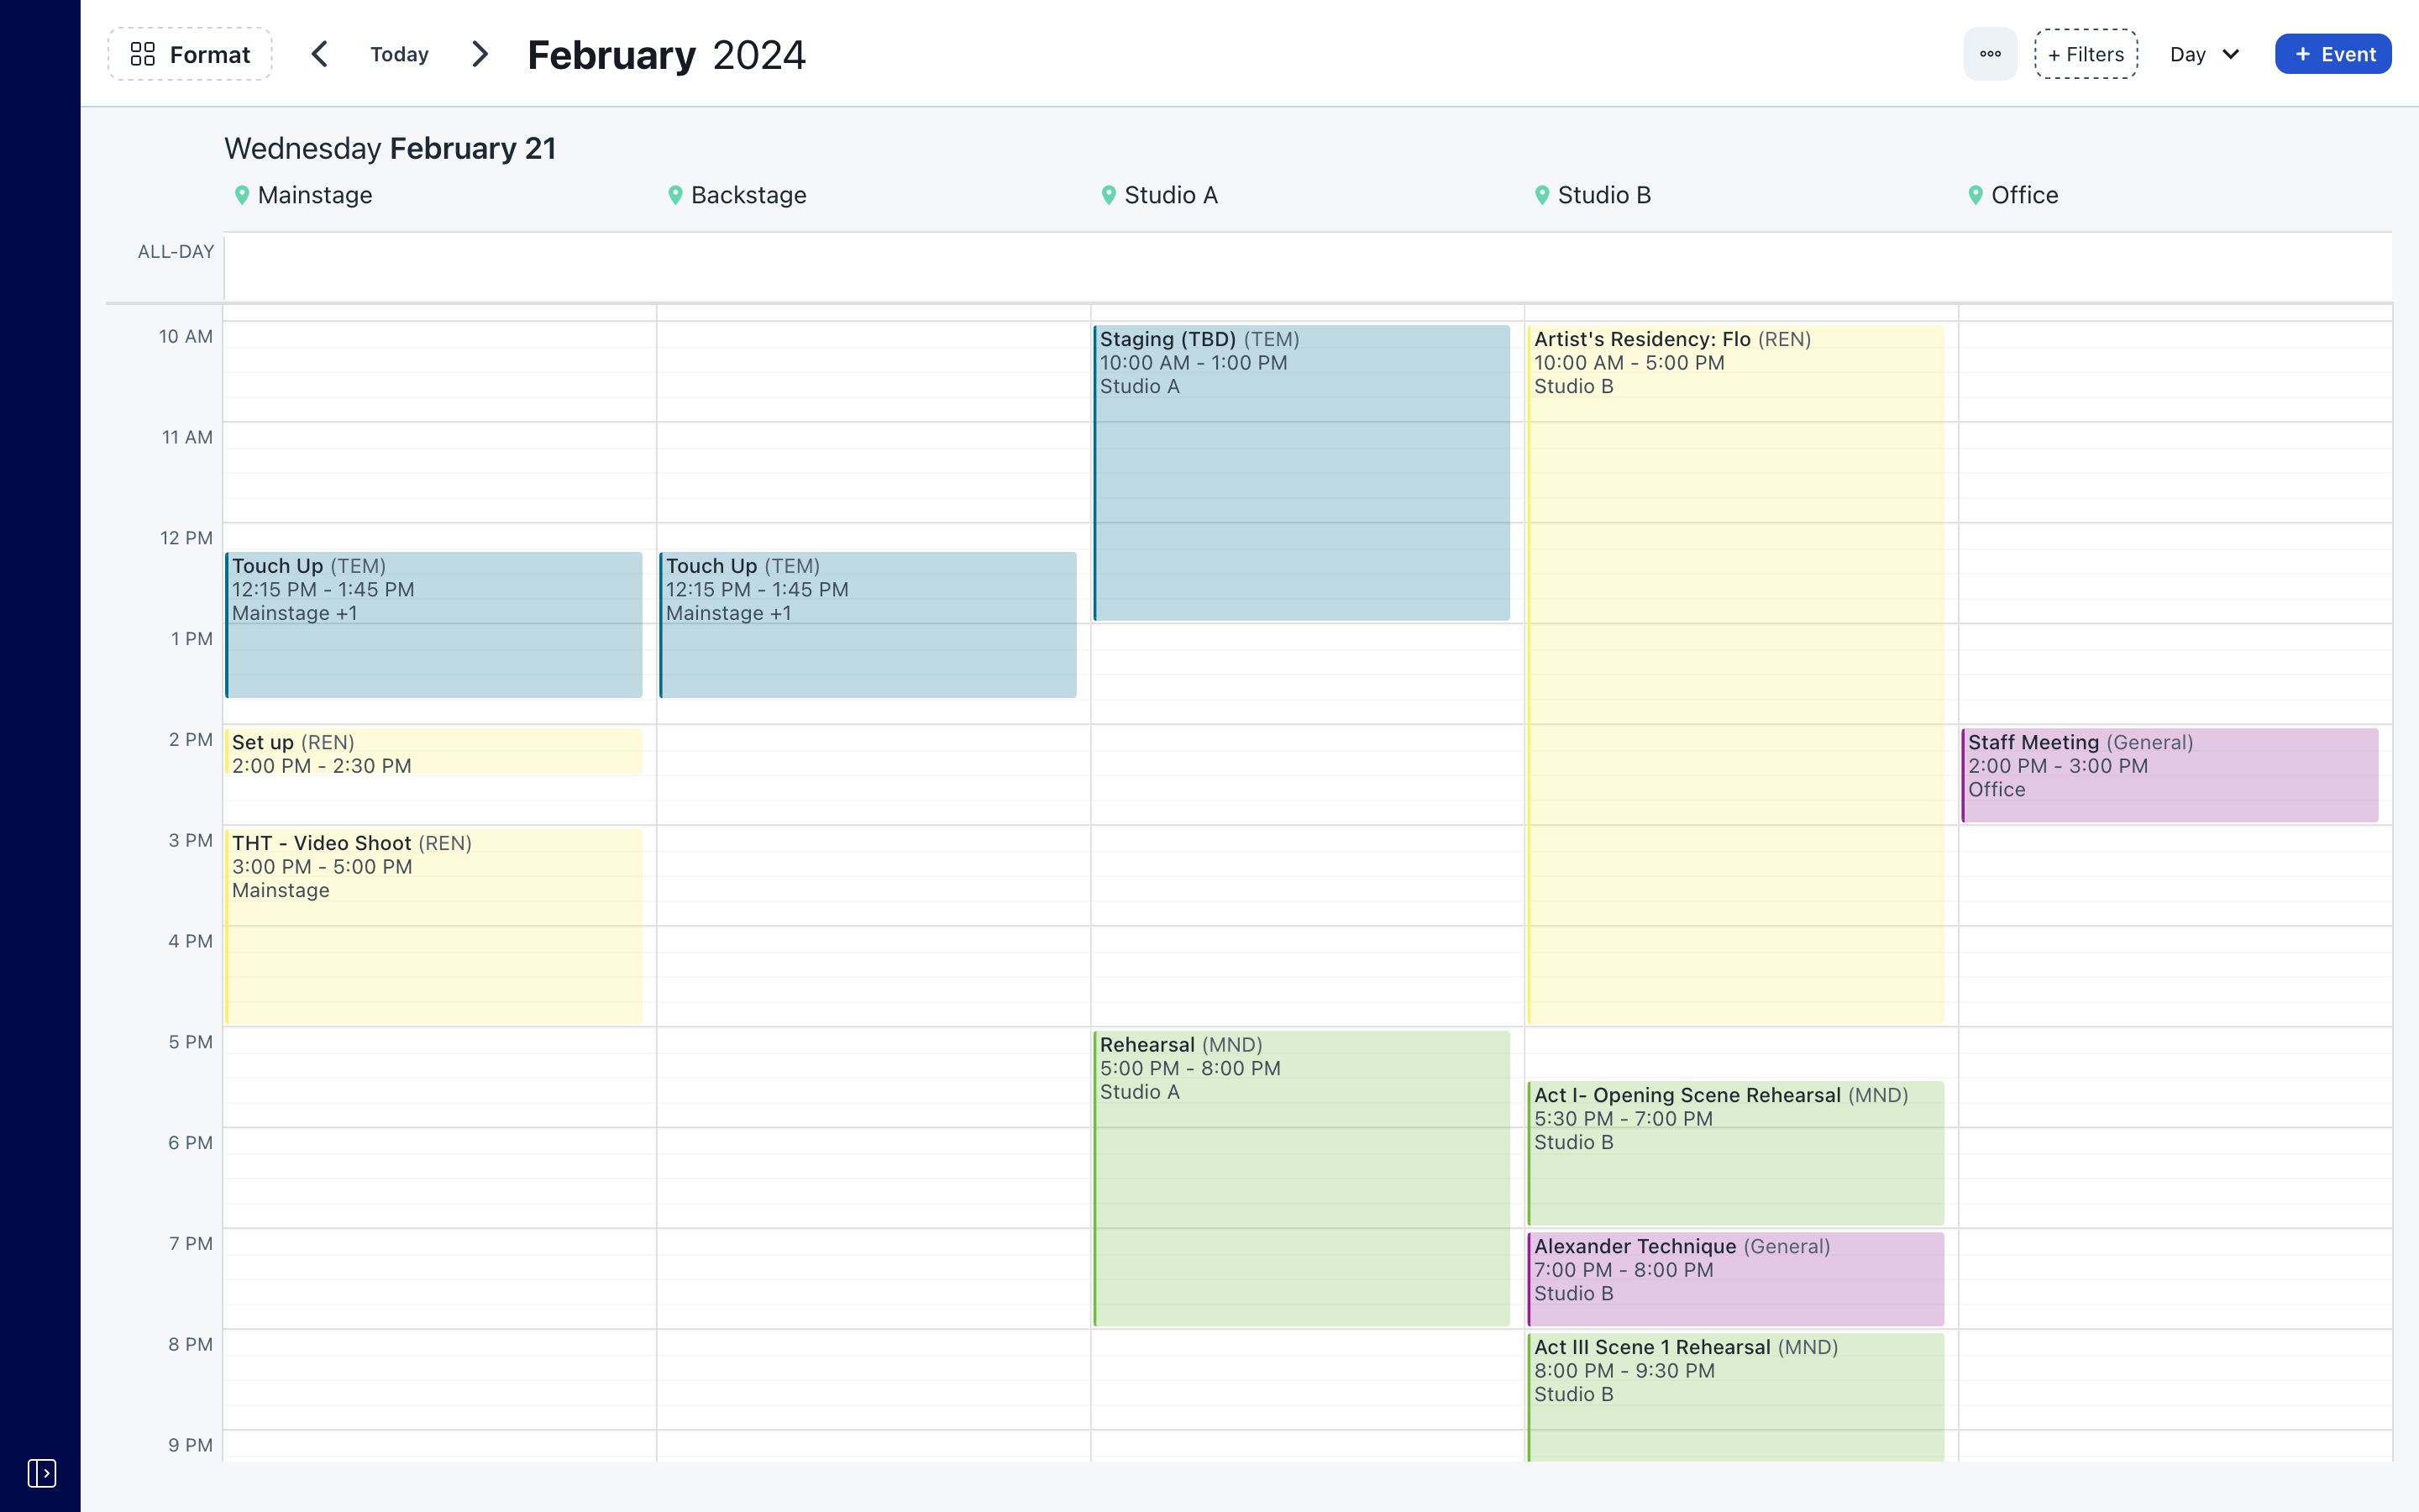Click the Mainstage location pin icon
Viewport: 2419px width, 1512px height.
pos(242,195)
